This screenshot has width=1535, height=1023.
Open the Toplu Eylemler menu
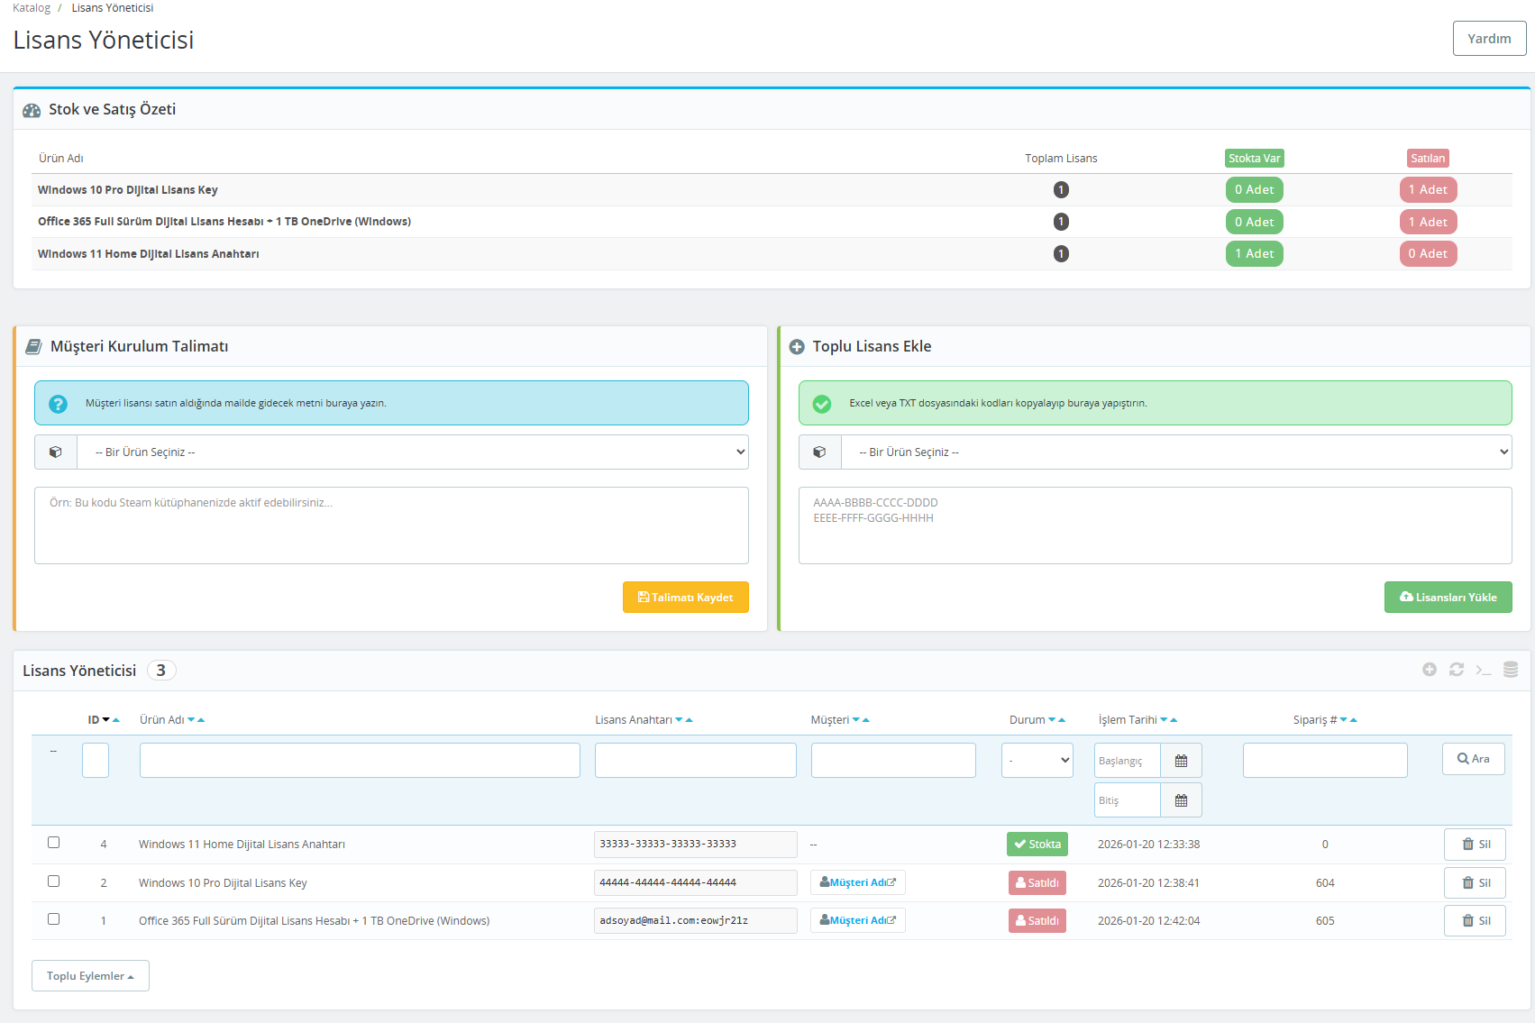coord(90,976)
